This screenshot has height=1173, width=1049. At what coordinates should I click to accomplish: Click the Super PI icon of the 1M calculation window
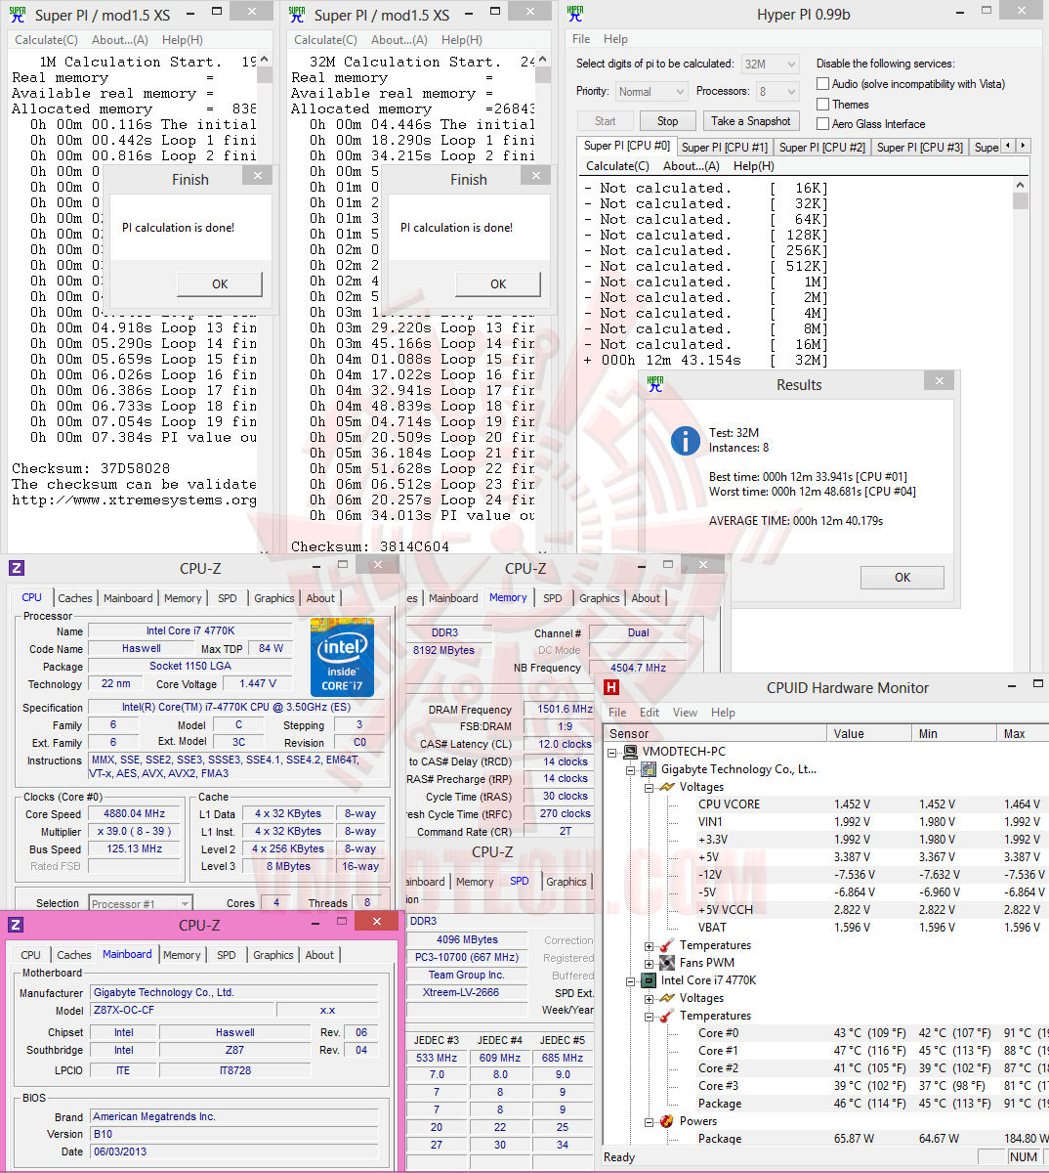point(17,15)
